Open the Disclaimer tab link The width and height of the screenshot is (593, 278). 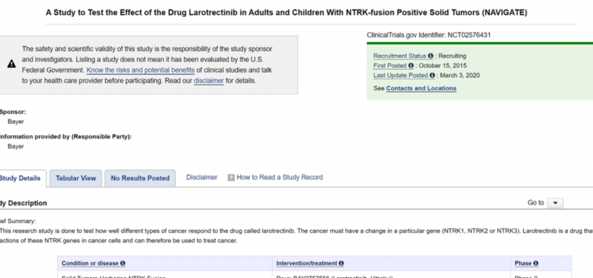pyautogui.click(x=202, y=177)
